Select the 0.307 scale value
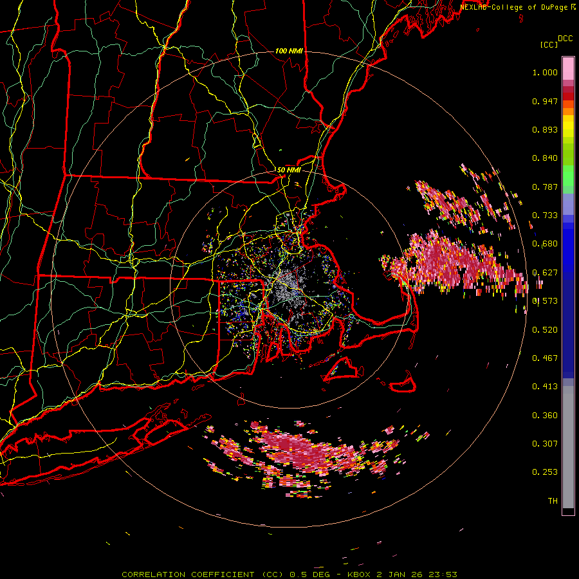This screenshot has height=579, width=579. [545, 444]
